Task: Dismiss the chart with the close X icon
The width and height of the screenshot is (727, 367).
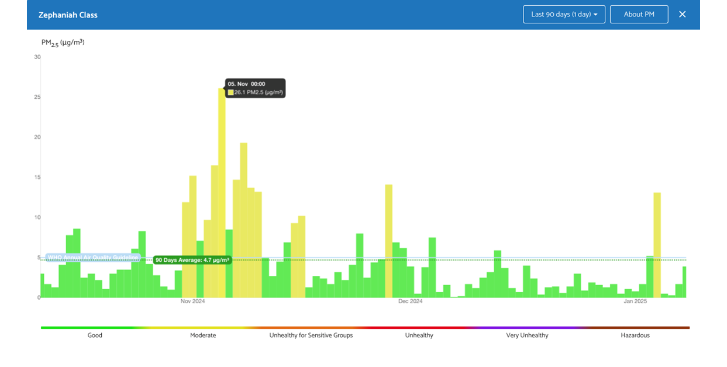Action: [x=682, y=14]
